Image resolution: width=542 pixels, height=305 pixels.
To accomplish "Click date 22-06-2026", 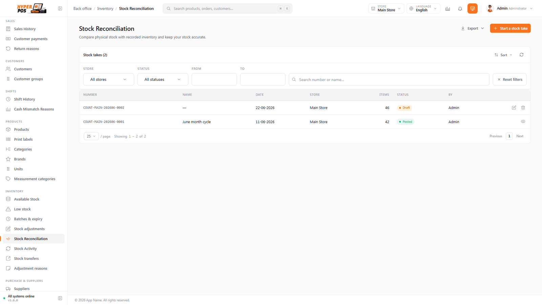I will click(x=265, y=108).
